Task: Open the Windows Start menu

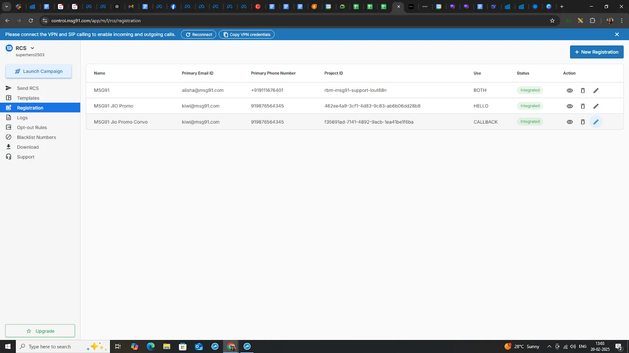Action: tap(7, 346)
